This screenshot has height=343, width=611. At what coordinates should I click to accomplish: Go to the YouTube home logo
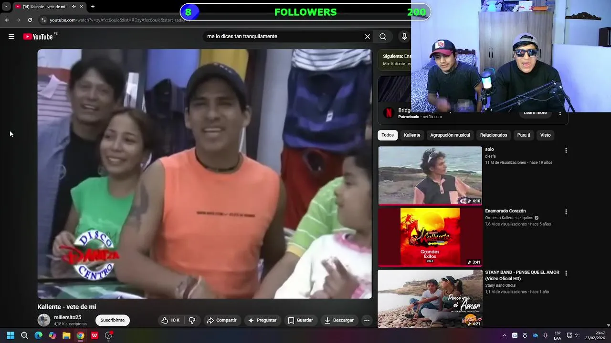coord(38,37)
